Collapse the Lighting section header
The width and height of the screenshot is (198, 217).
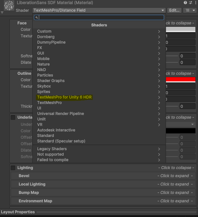pyautogui.click(x=103, y=168)
